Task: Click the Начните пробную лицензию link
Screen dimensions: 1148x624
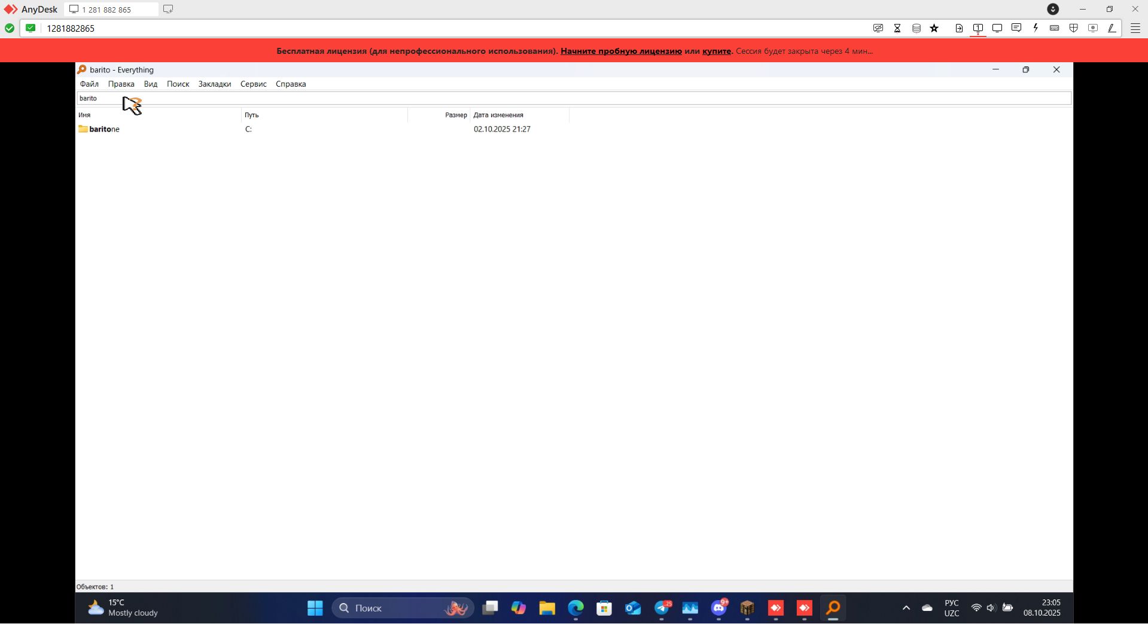Action: 621,51
